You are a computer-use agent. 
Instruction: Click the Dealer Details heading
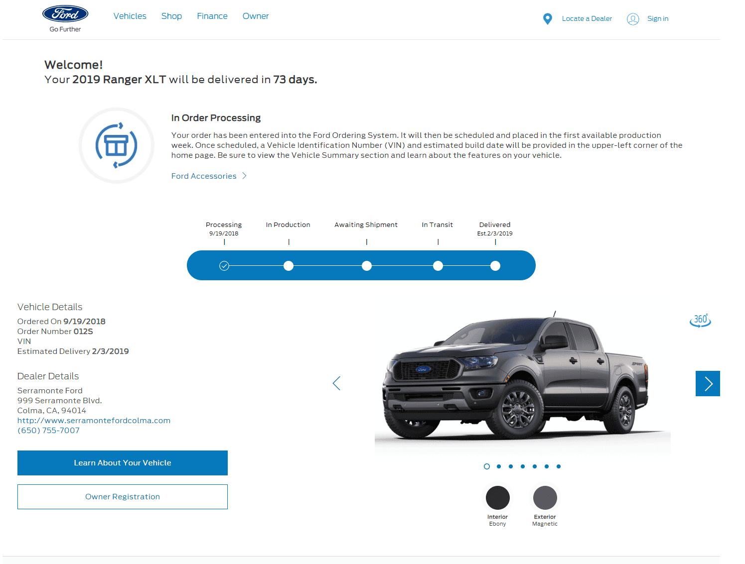point(48,376)
